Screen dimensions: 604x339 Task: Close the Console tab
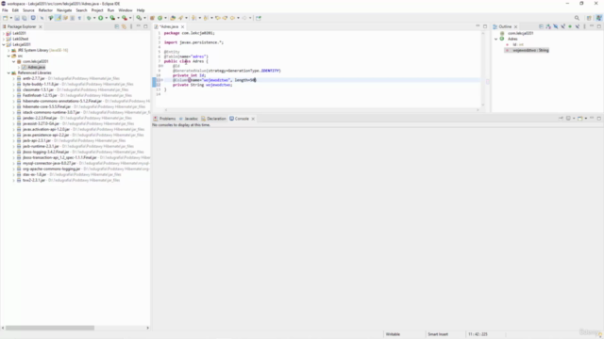pyautogui.click(x=253, y=119)
